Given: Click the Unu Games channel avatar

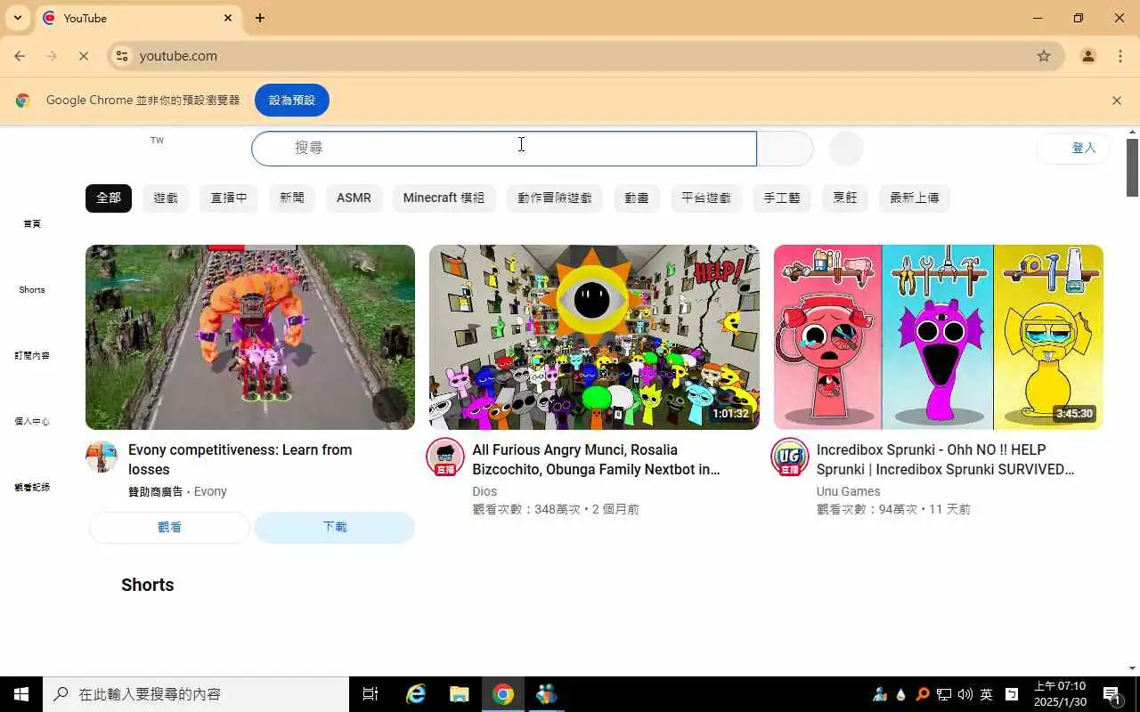Looking at the screenshot, I should pos(789,457).
